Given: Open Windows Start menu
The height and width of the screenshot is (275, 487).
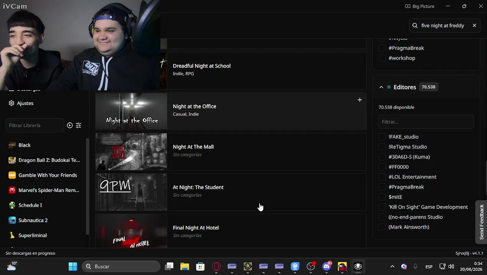Looking at the screenshot, I should coord(73,267).
